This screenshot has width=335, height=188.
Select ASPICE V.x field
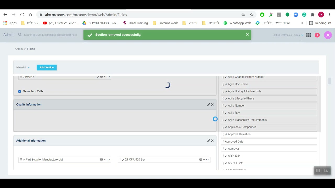point(269,163)
